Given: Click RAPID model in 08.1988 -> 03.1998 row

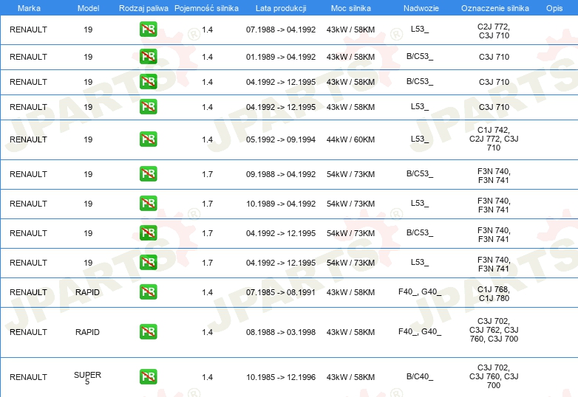Looking at the screenshot, I should point(87,332).
